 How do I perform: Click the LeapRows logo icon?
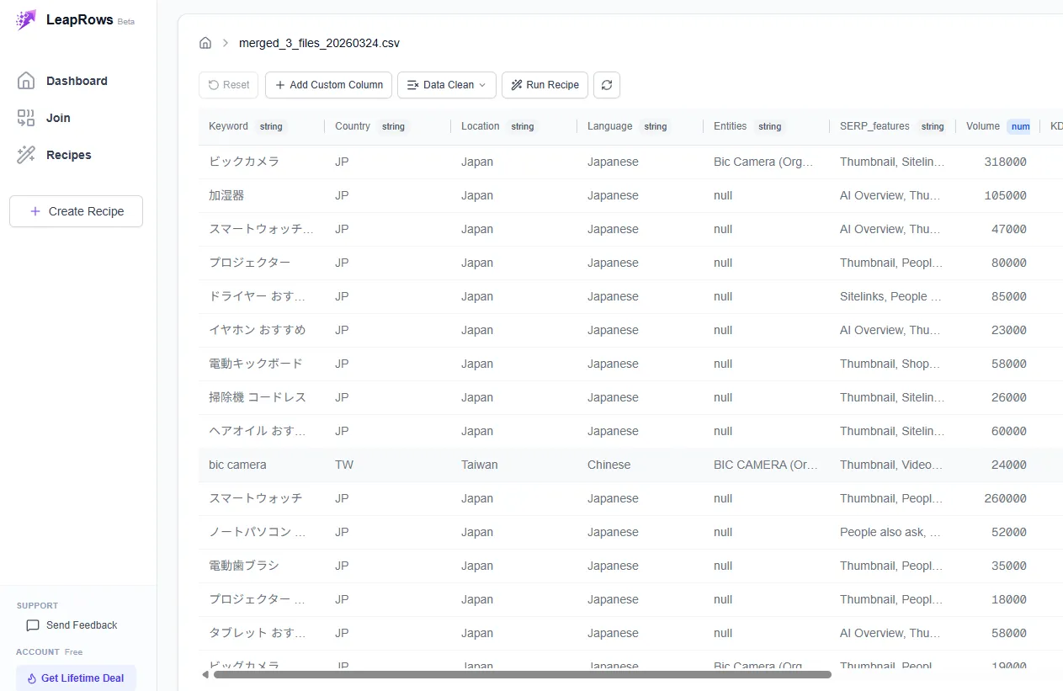(26, 20)
